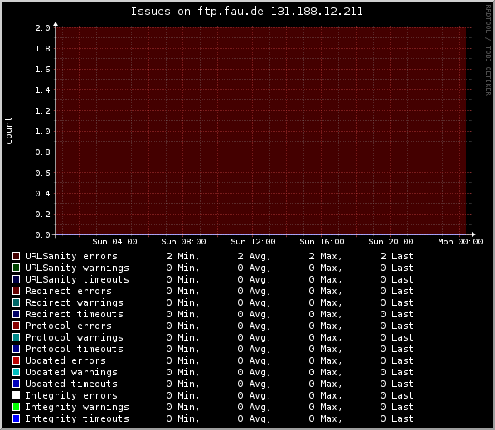Screen dimensions: 495x430
Task: Click the Integrity timeouts blue swatch
Action: point(16,418)
